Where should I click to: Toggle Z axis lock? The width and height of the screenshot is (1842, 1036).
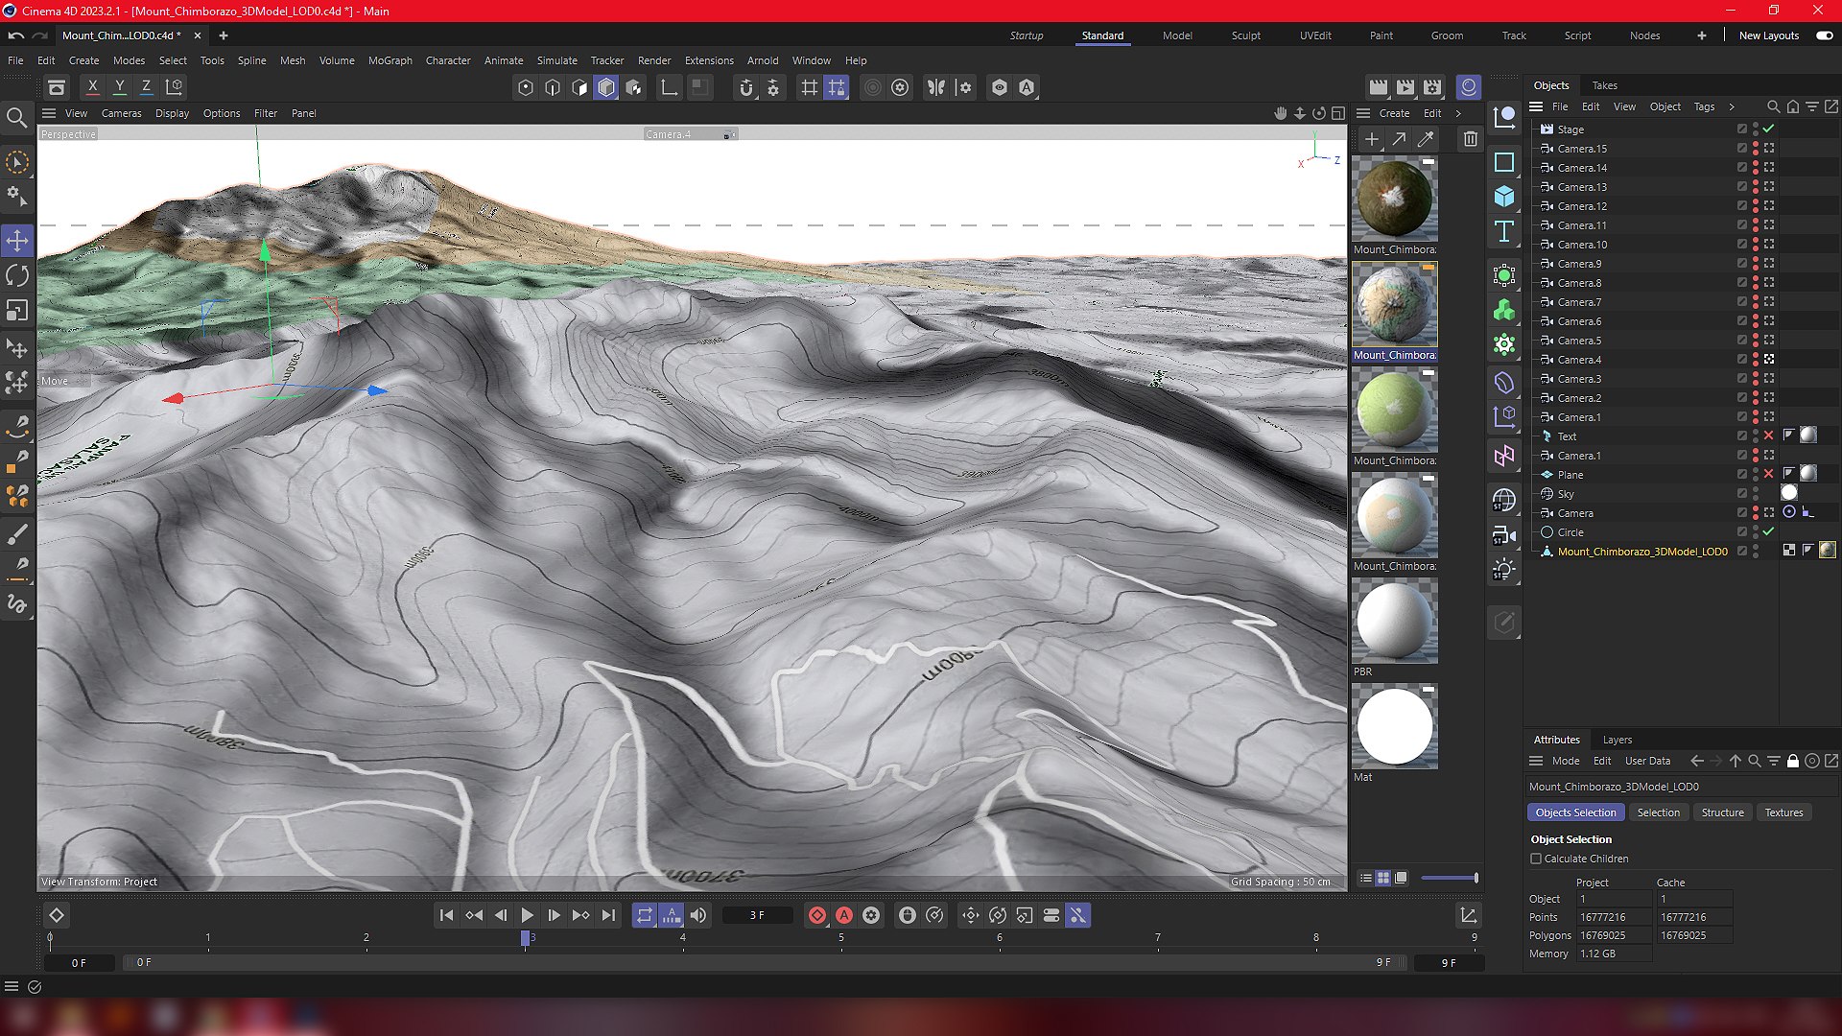click(x=146, y=86)
